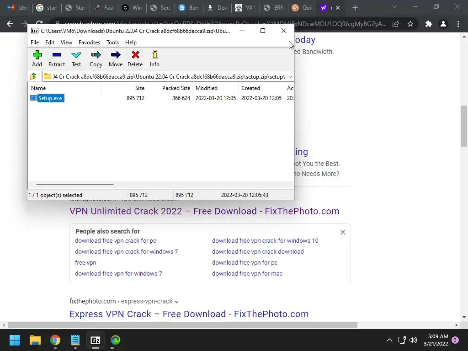The image size is (468, 351).
Task: Open Chrome tab search chevron
Action: [x=394, y=6]
